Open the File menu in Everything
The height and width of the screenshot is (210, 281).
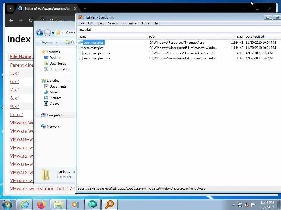coord(82,23)
